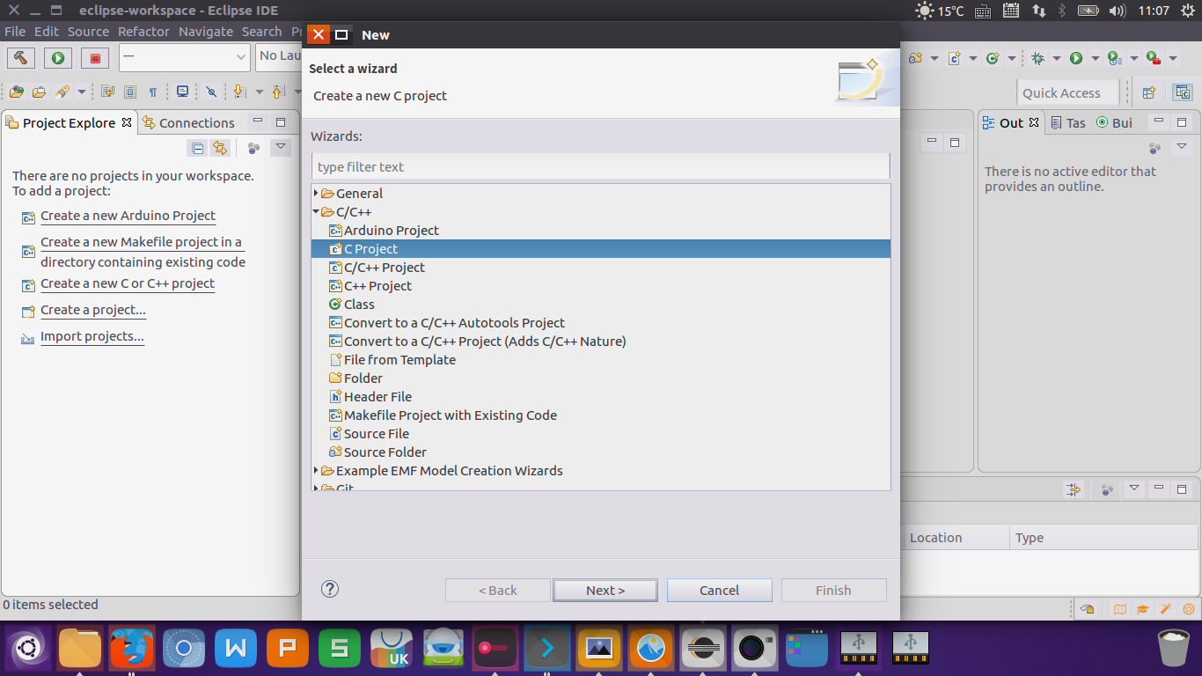Image resolution: width=1202 pixels, height=676 pixels.
Task: Switch to the Tasks tab
Action: 1068,122
